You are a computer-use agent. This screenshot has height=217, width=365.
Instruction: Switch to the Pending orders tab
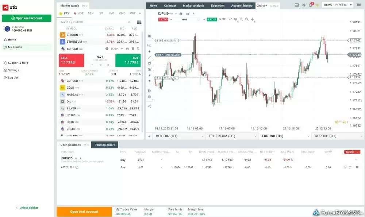[105, 144]
